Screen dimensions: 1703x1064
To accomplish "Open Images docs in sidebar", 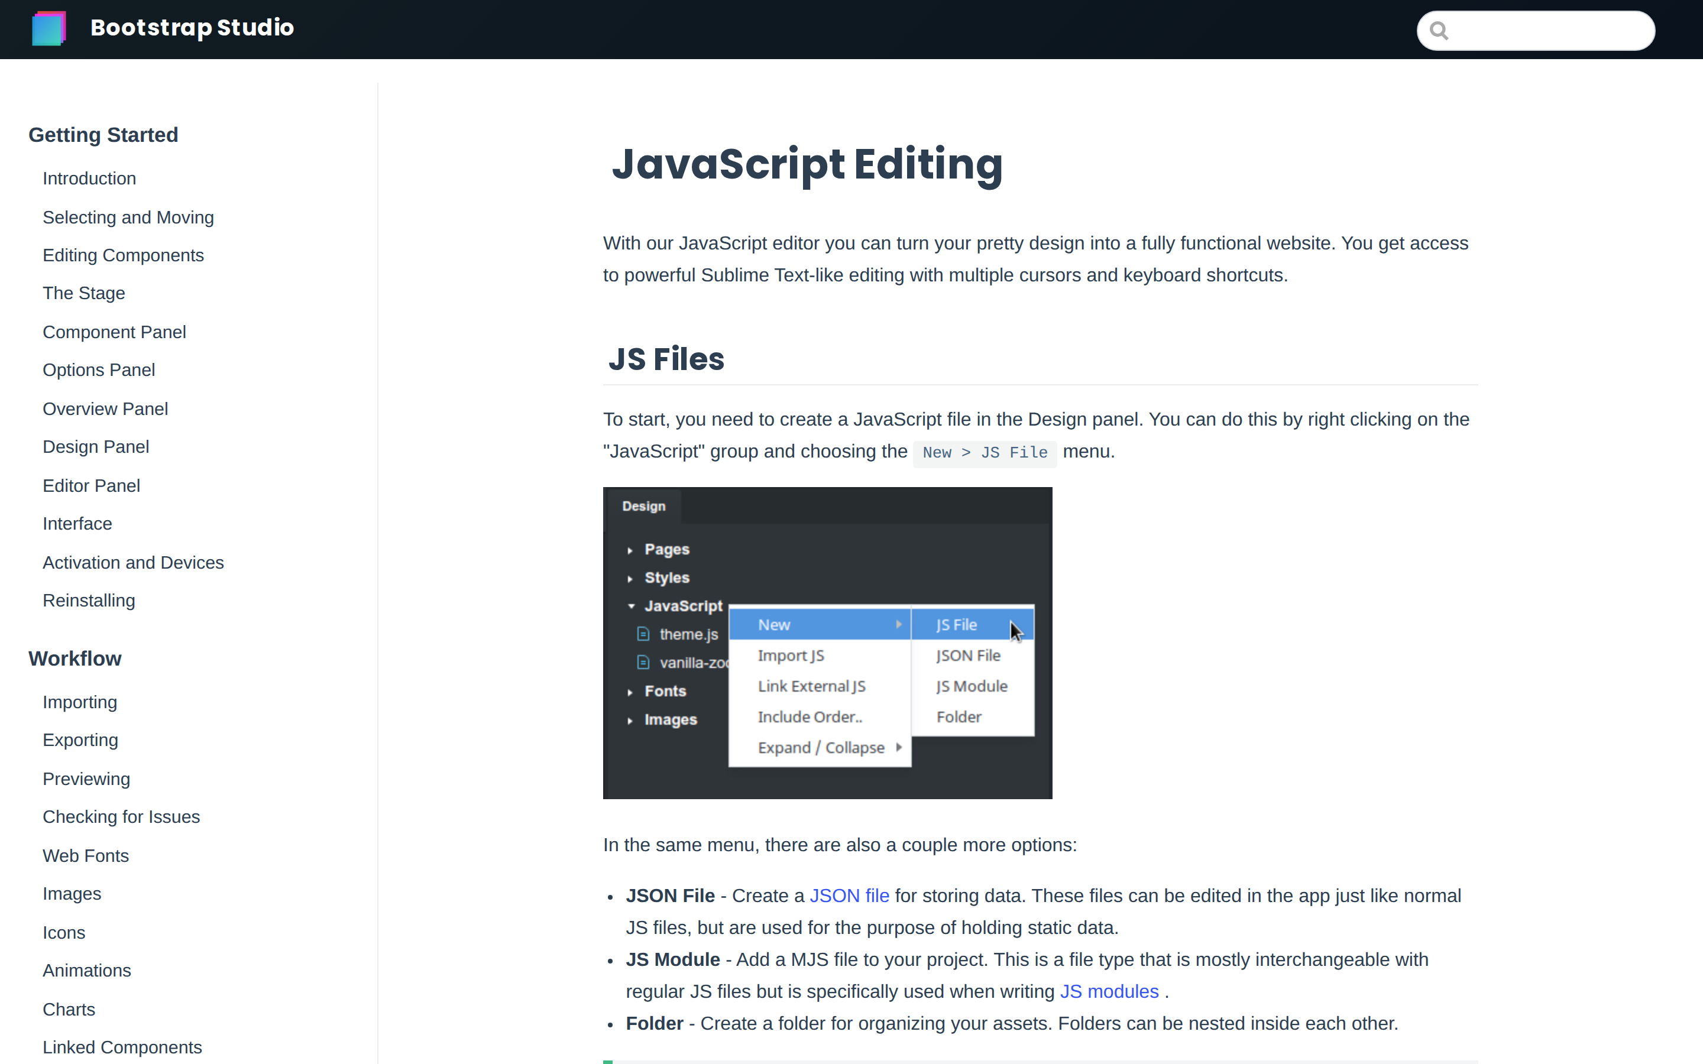I will pyautogui.click(x=72, y=893).
